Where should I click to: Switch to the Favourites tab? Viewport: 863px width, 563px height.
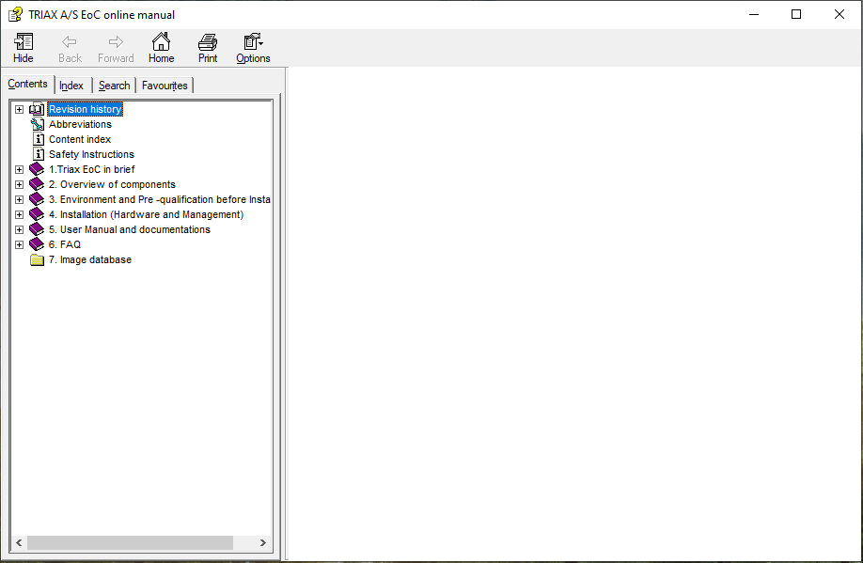tap(165, 86)
